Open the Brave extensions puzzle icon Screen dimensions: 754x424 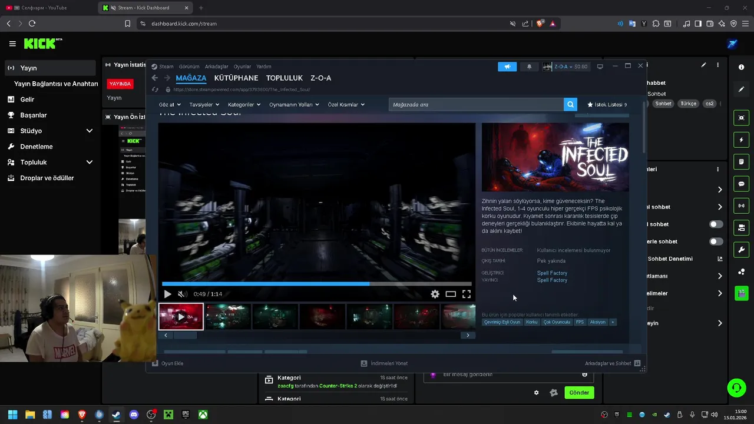coord(656,24)
